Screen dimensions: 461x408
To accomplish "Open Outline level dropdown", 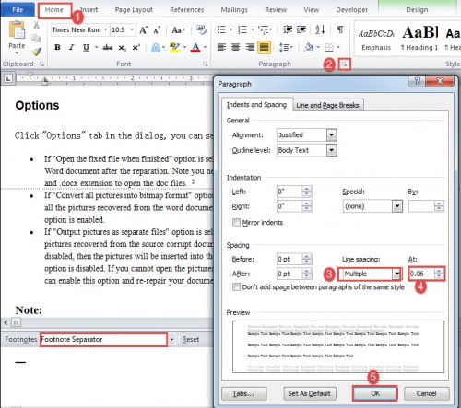I will [331, 150].
